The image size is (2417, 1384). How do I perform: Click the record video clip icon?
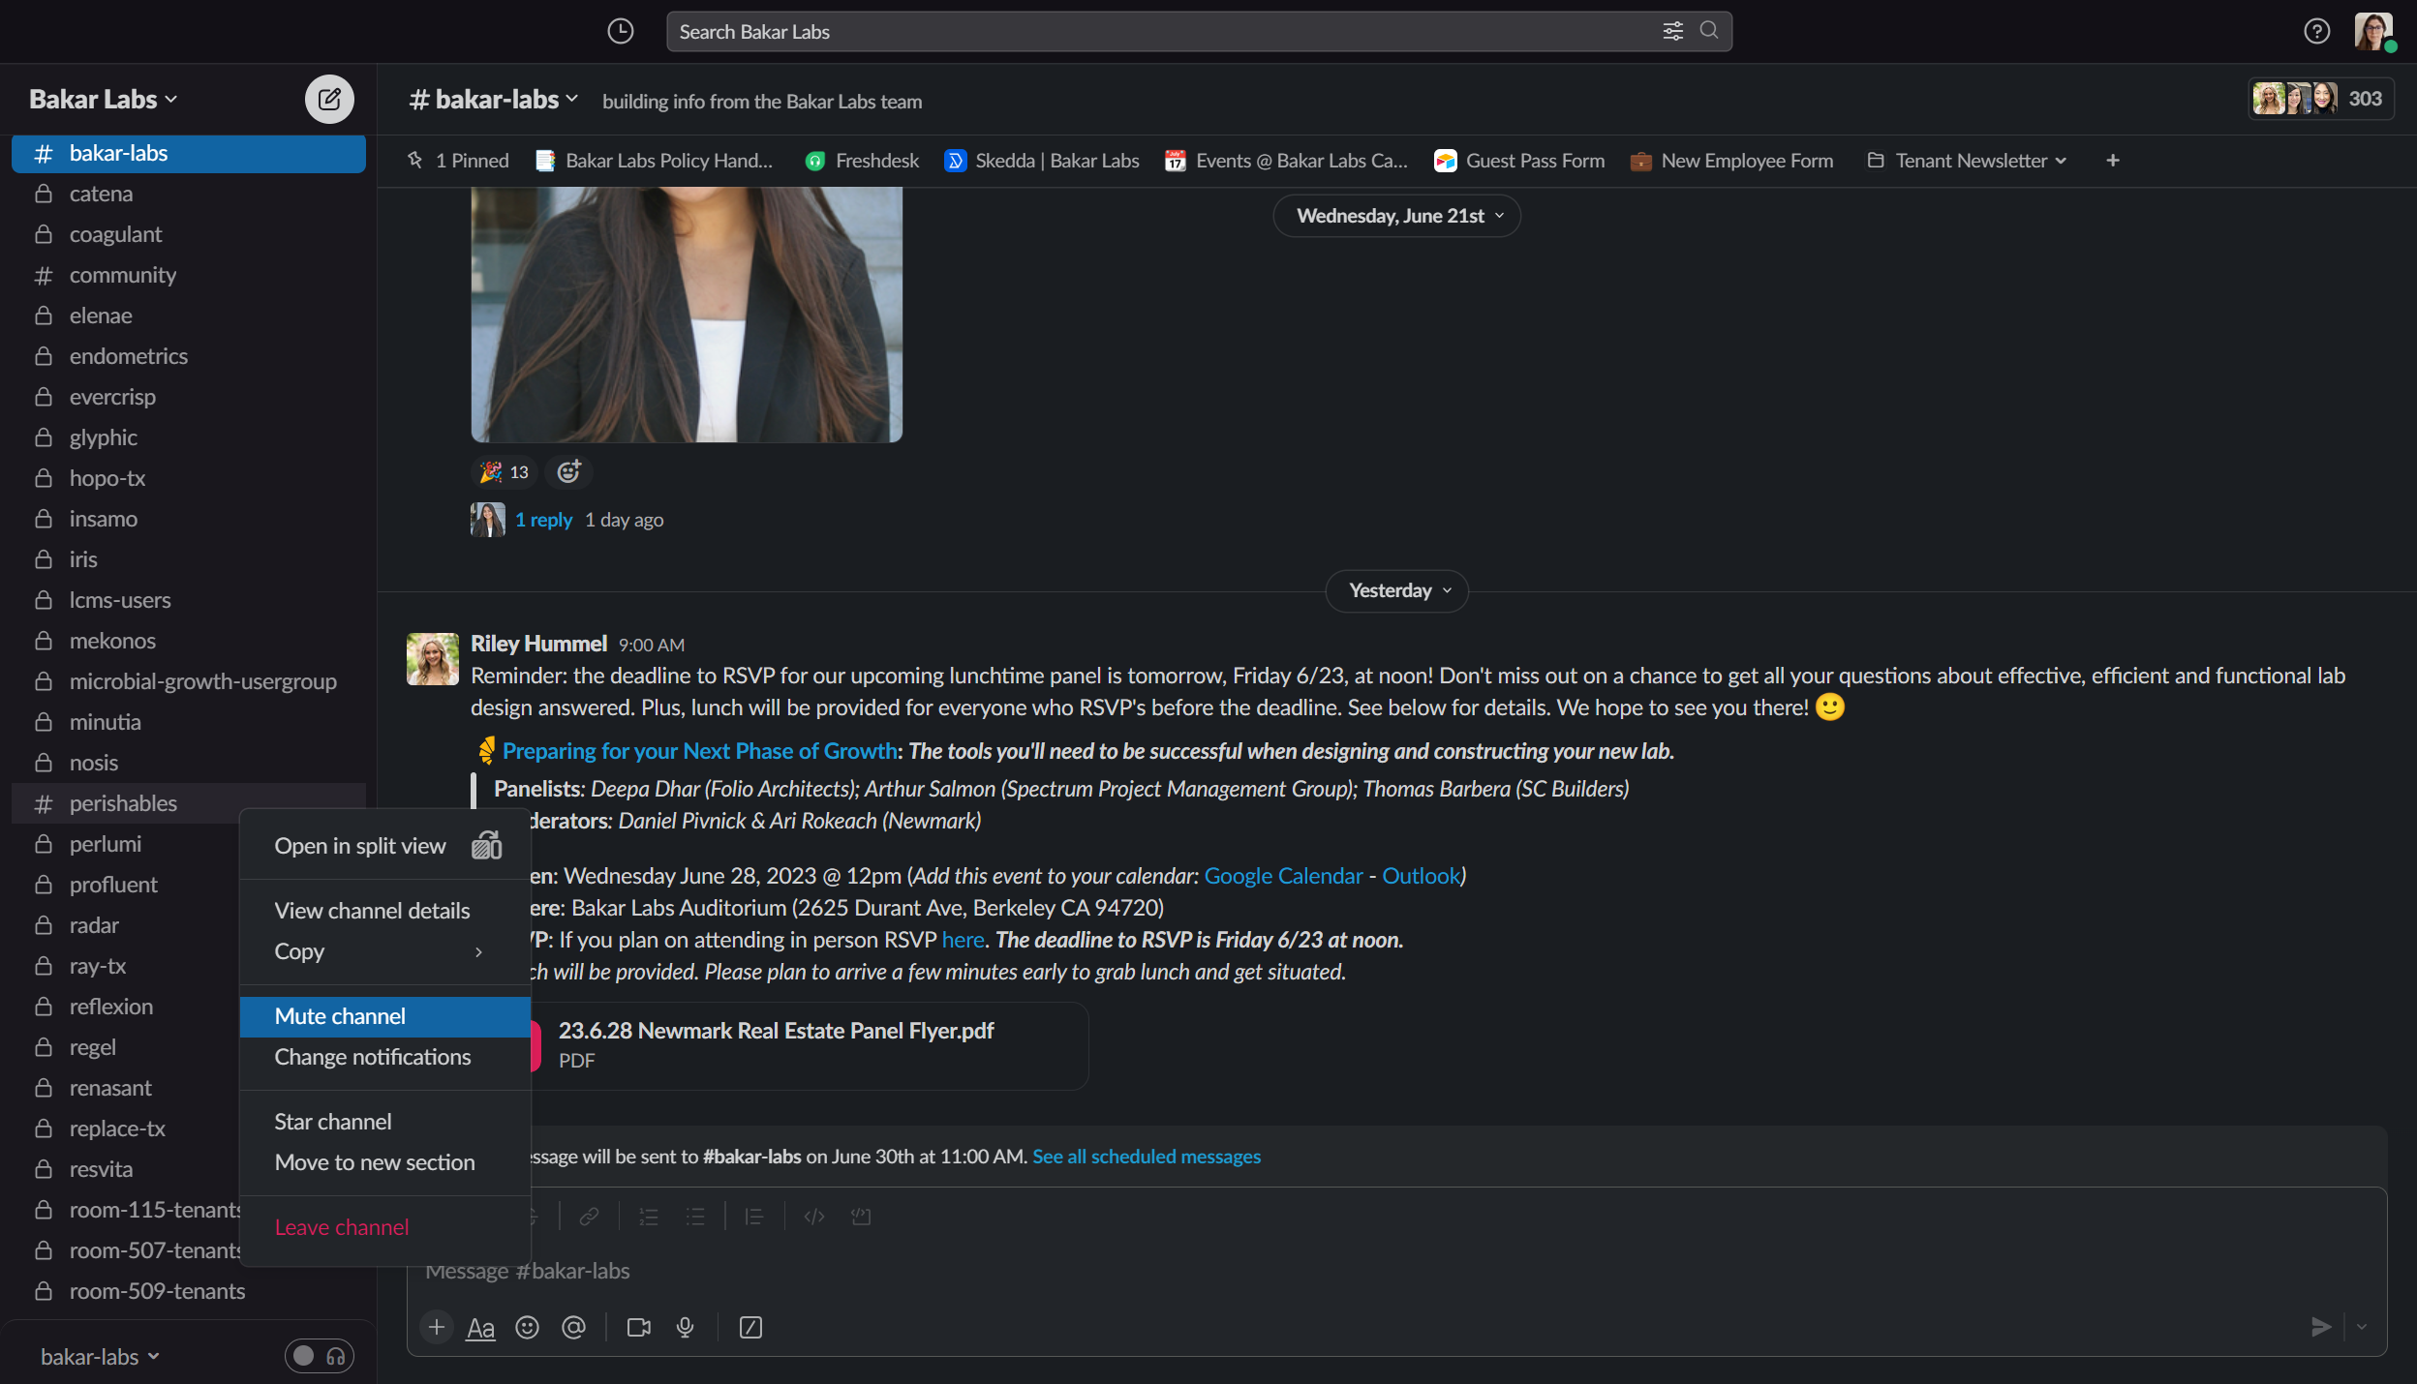(638, 1327)
